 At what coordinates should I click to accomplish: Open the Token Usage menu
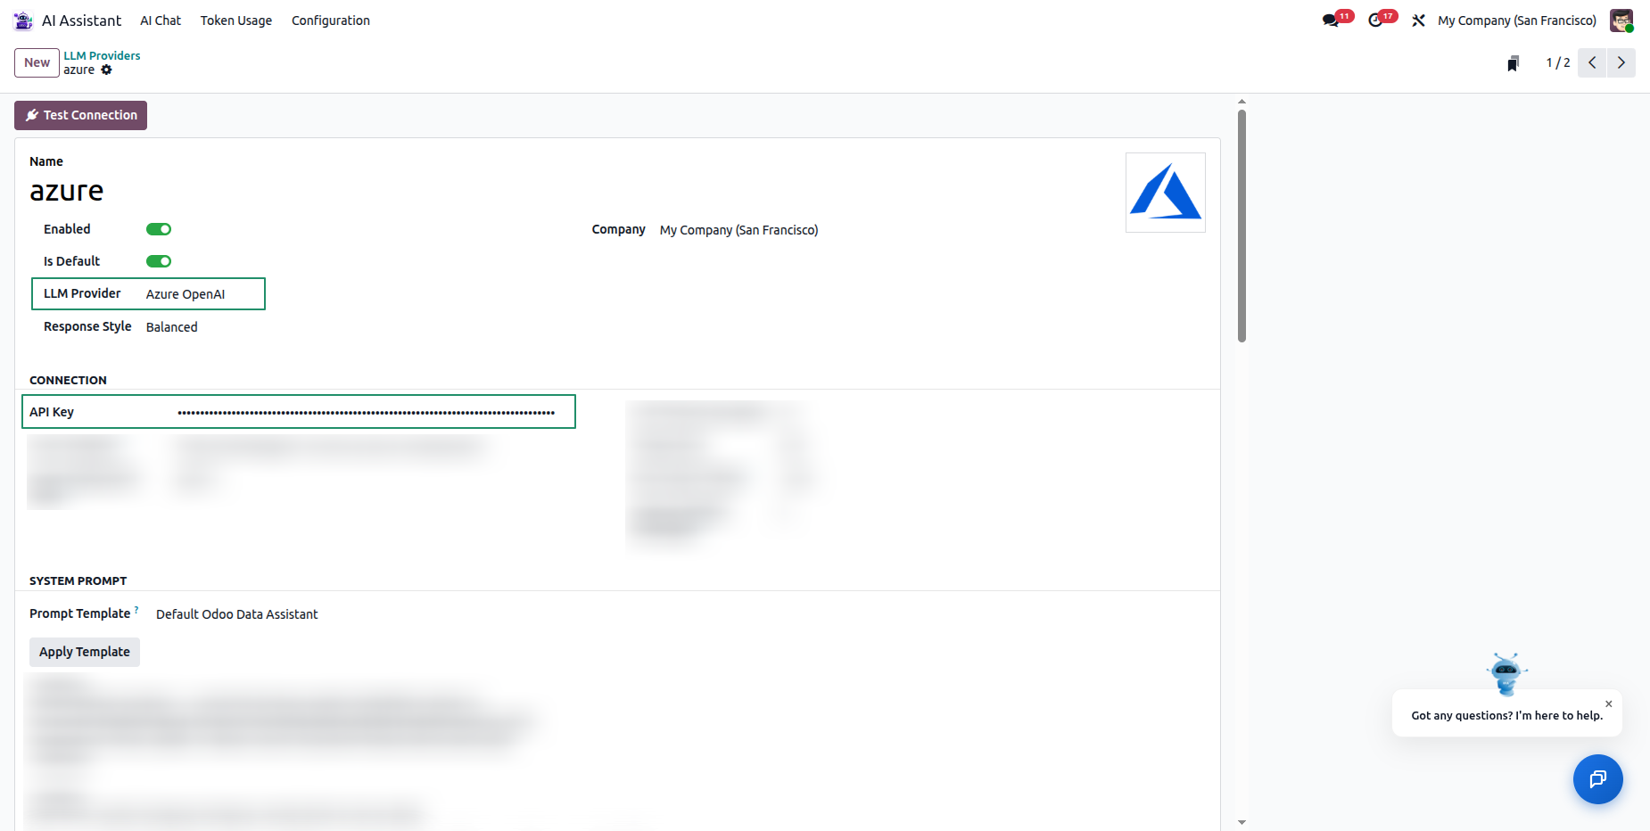(236, 21)
